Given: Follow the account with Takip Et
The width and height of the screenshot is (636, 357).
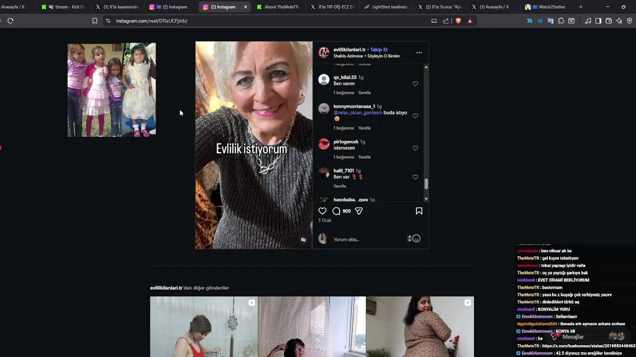Looking at the screenshot, I should [379, 50].
